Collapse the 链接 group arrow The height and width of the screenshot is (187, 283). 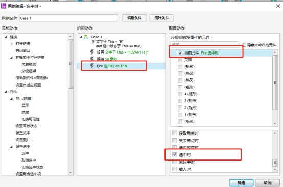coord(6,37)
